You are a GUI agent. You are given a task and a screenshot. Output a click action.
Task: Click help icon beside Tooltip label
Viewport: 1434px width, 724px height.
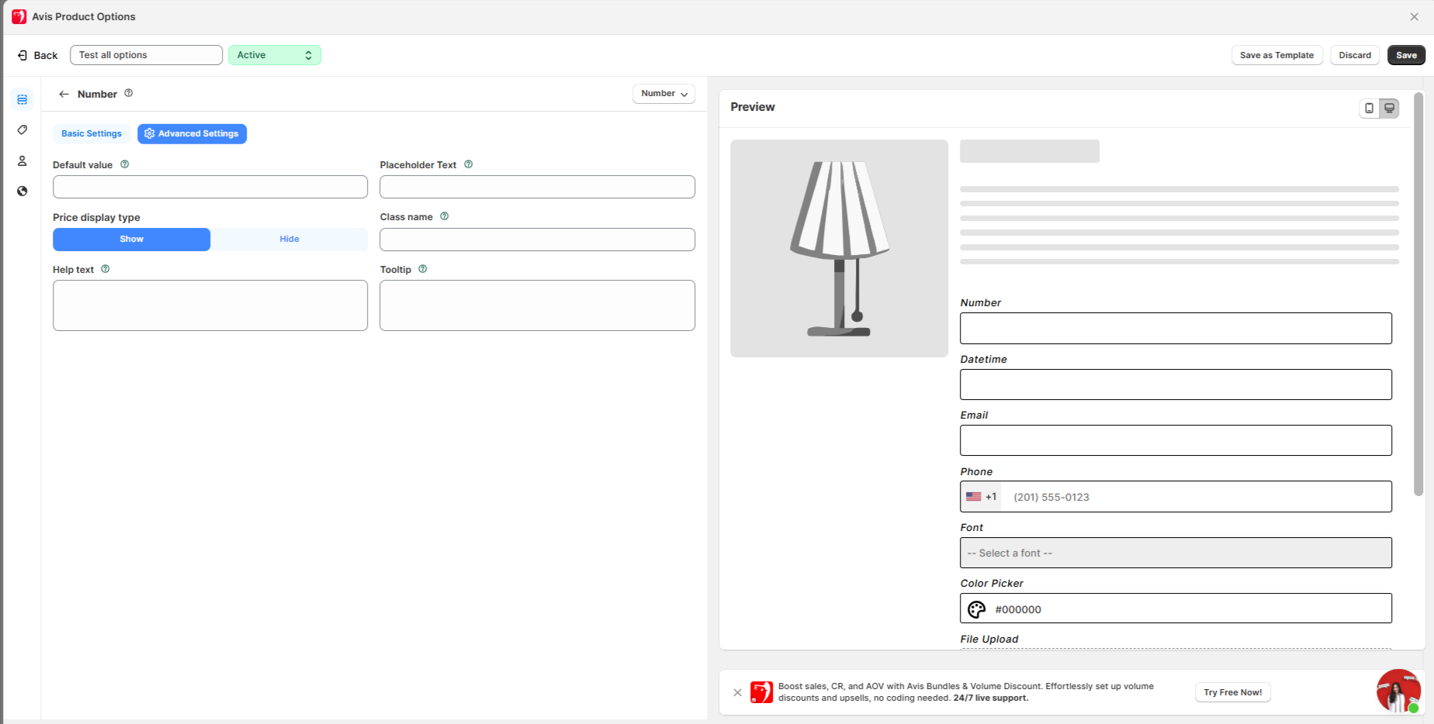coord(423,269)
